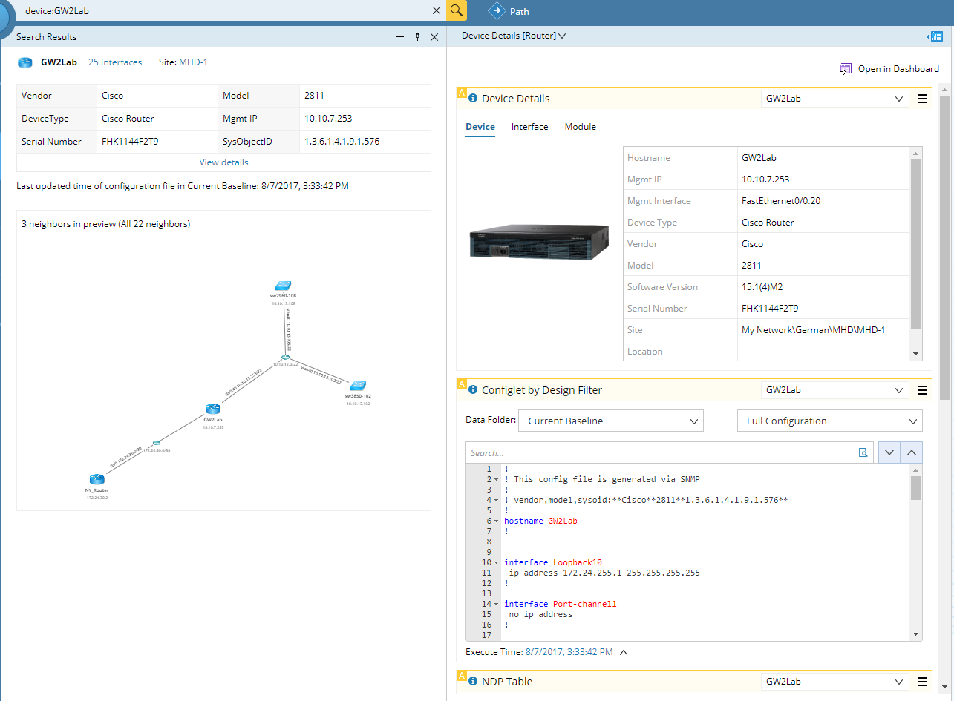Close the Search Results panel
This screenshot has width=954, height=701.
tap(434, 37)
